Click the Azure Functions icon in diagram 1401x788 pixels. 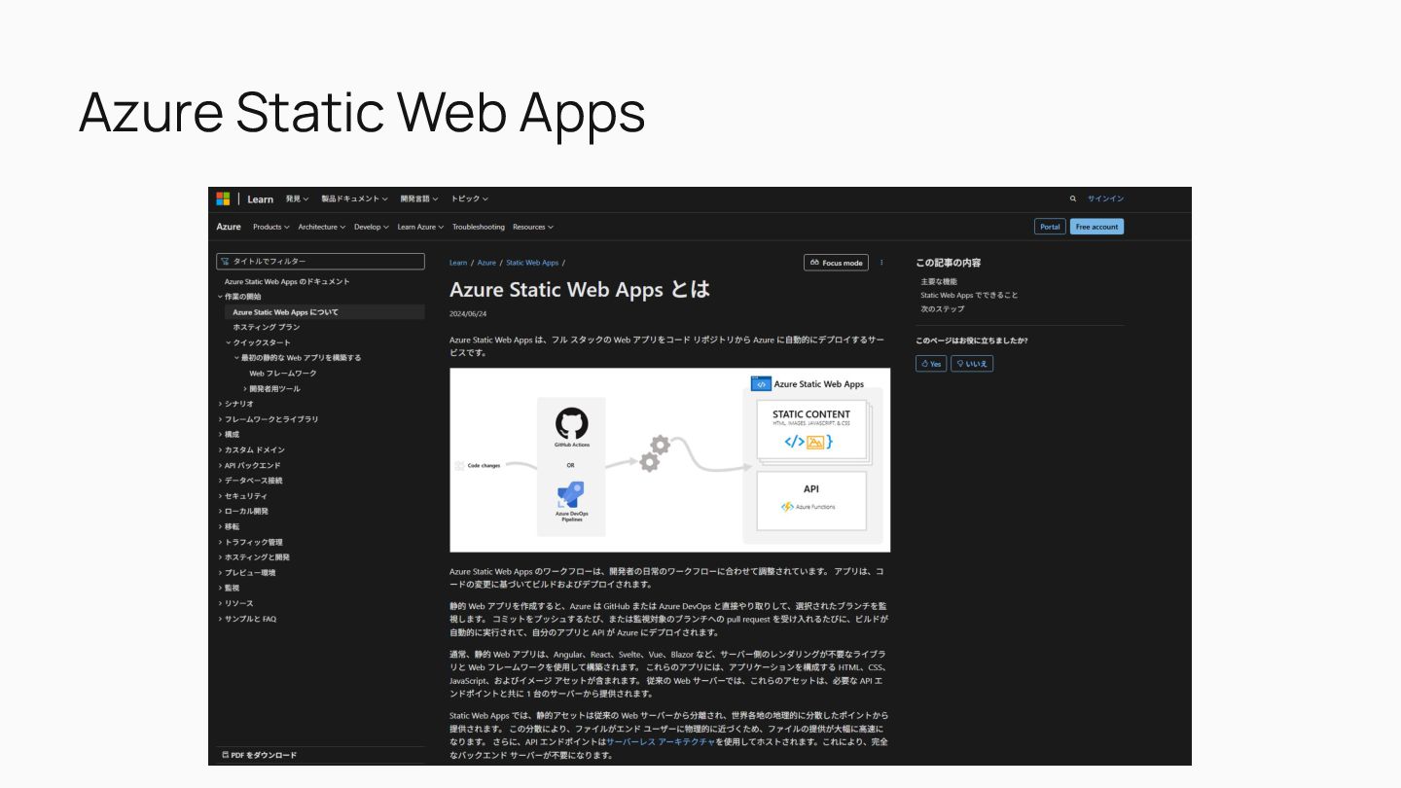[x=787, y=507]
